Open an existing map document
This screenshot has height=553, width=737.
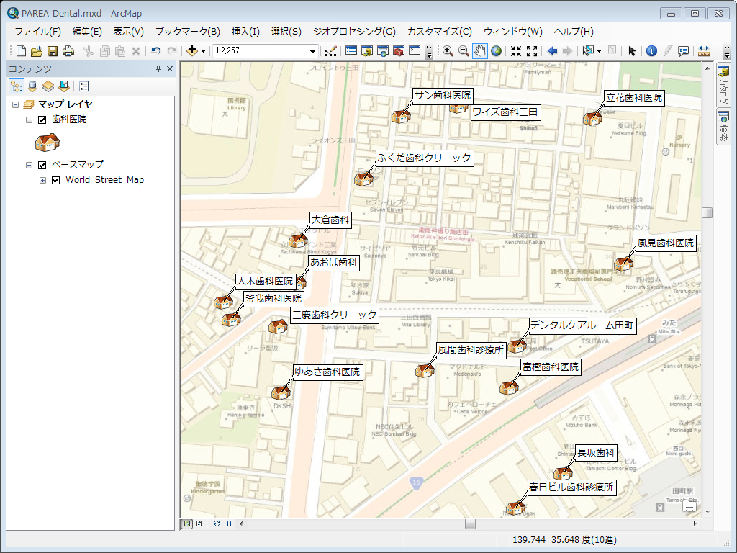[36, 51]
